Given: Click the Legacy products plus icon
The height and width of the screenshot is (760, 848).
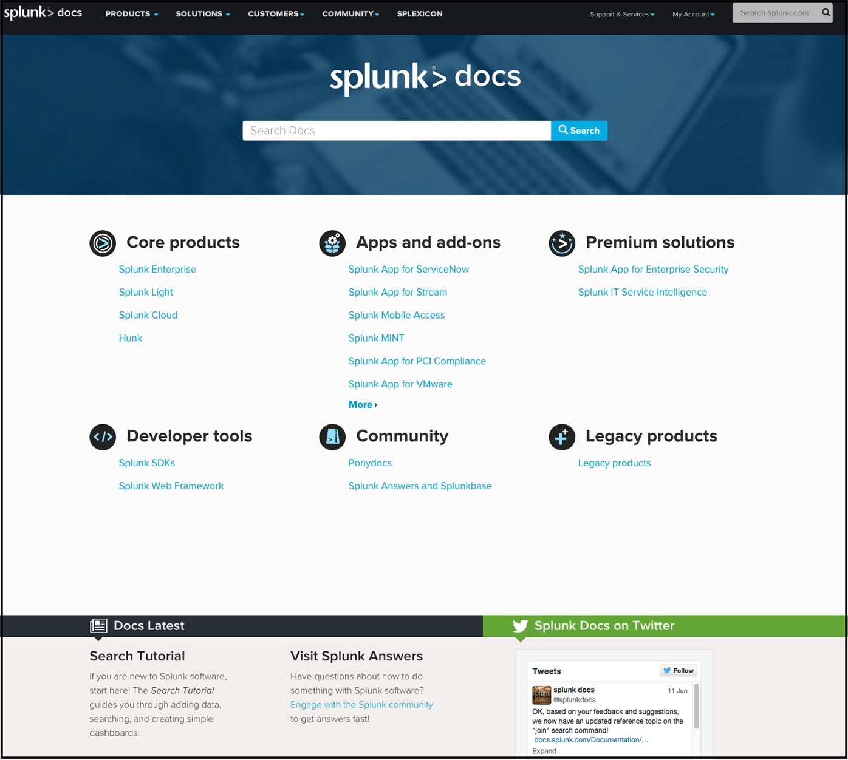Looking at the screenshot, I should 562,437.
